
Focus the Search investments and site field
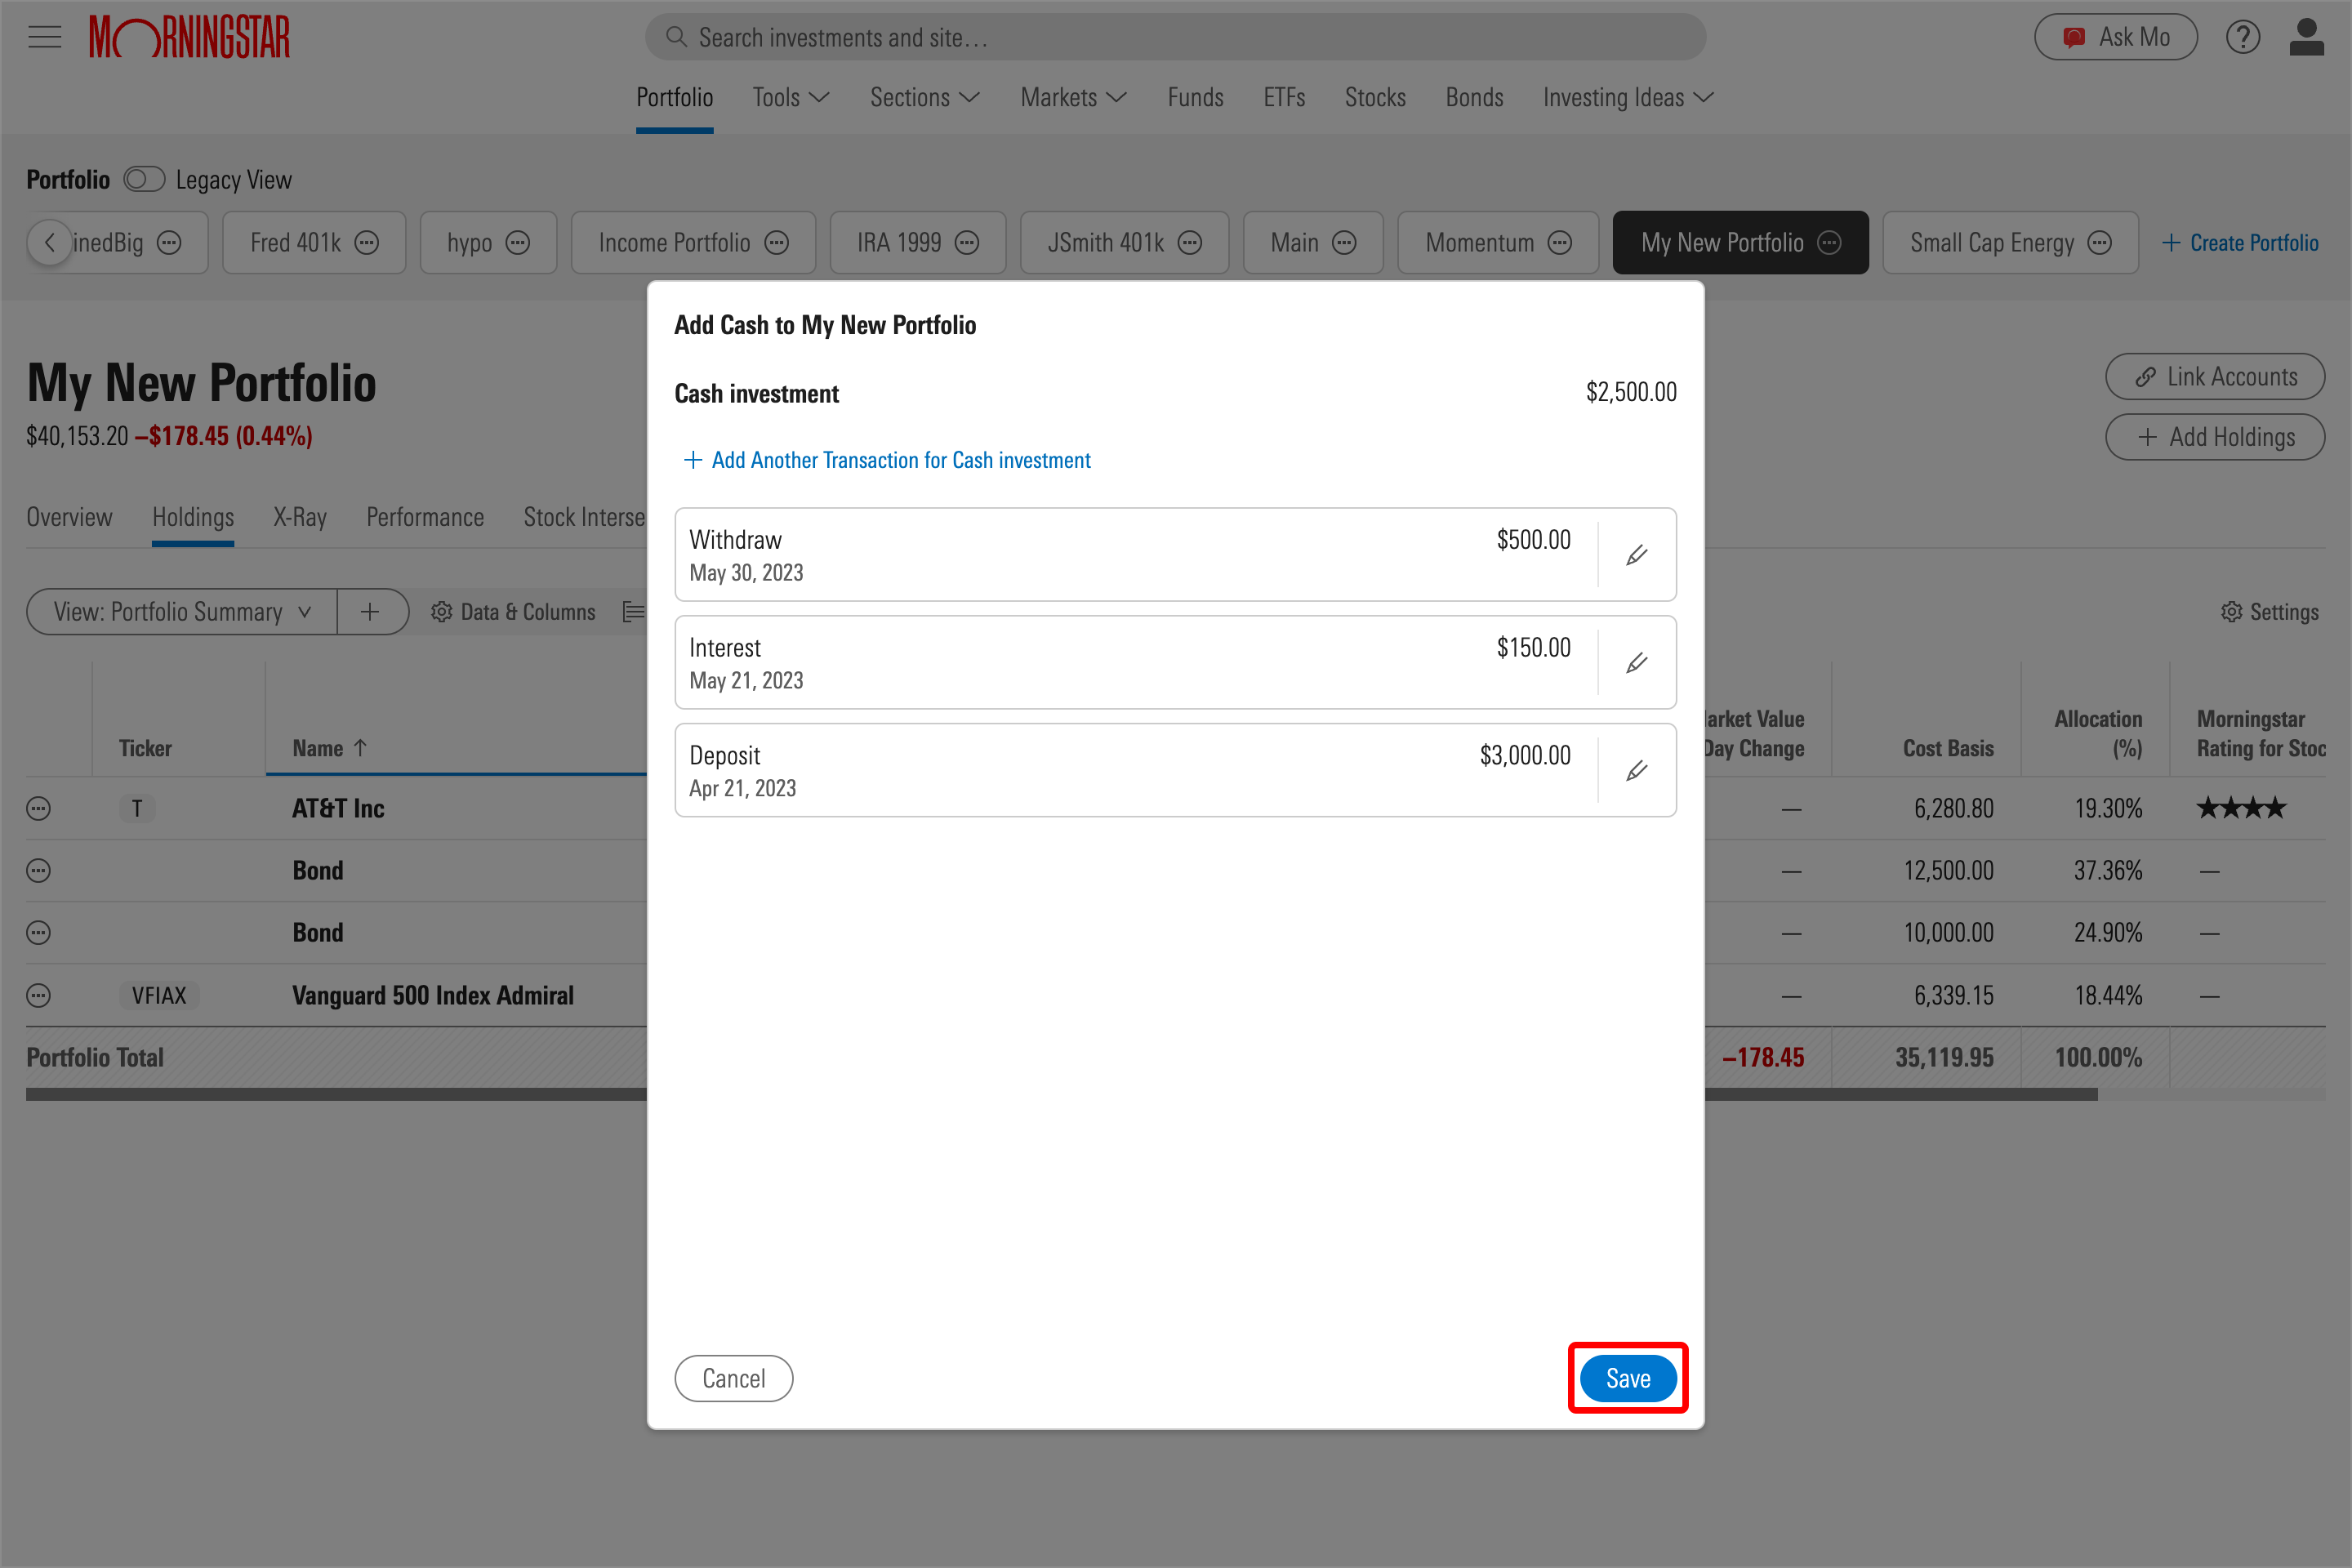point(1176,37)
